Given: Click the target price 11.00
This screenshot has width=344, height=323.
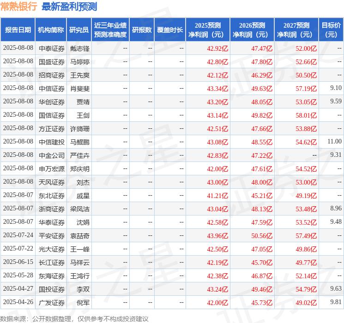Looking at the screenshot, I should (x=335, y=142).
